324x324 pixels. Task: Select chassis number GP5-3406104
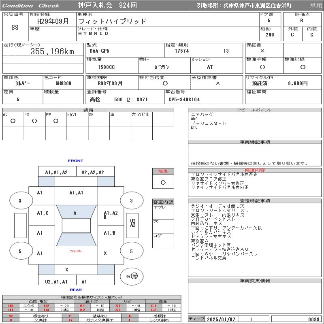[184, 99]
